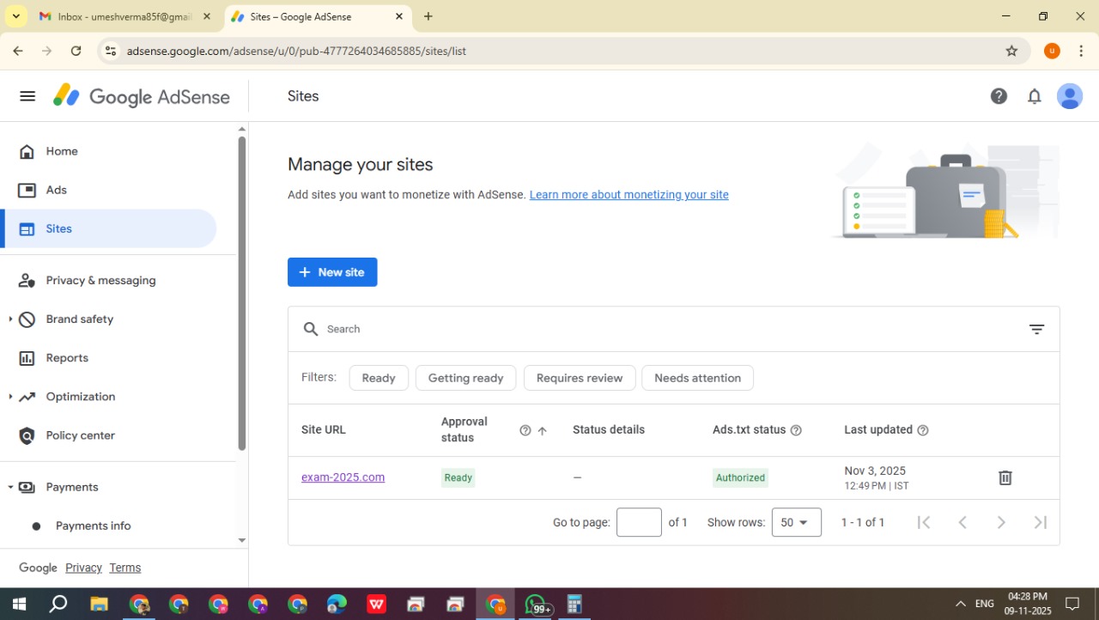Toggle the Getting ready filter chip
1099x620 pixels.
[465, 378]
